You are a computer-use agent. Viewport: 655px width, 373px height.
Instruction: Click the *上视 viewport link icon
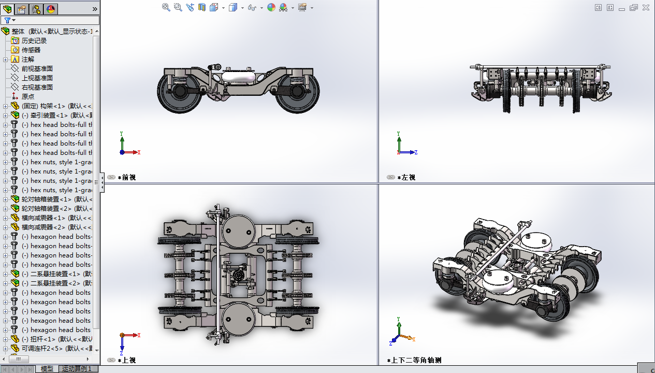click(111, 360)
